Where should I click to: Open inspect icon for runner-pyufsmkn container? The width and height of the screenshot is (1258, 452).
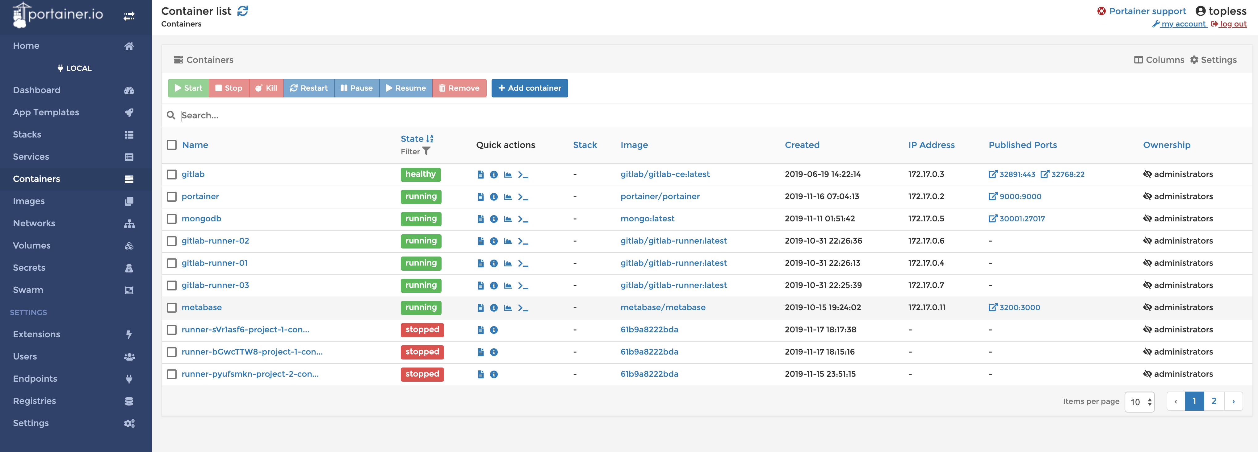(494, 375)
